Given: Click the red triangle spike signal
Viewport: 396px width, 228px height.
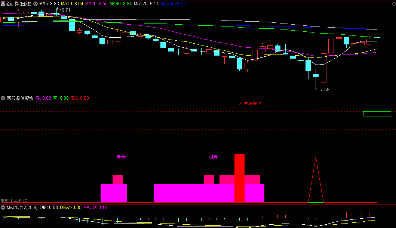Looking at the screenshot, I should click(316, 179).
